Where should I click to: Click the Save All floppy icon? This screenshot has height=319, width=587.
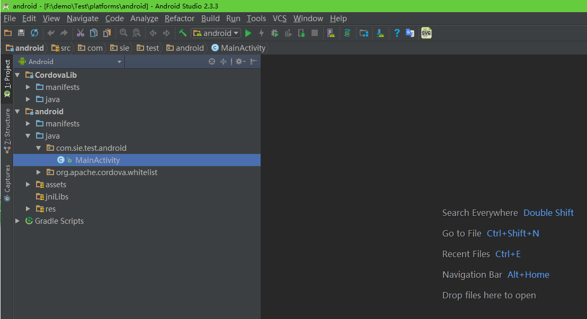pos(21,33)
